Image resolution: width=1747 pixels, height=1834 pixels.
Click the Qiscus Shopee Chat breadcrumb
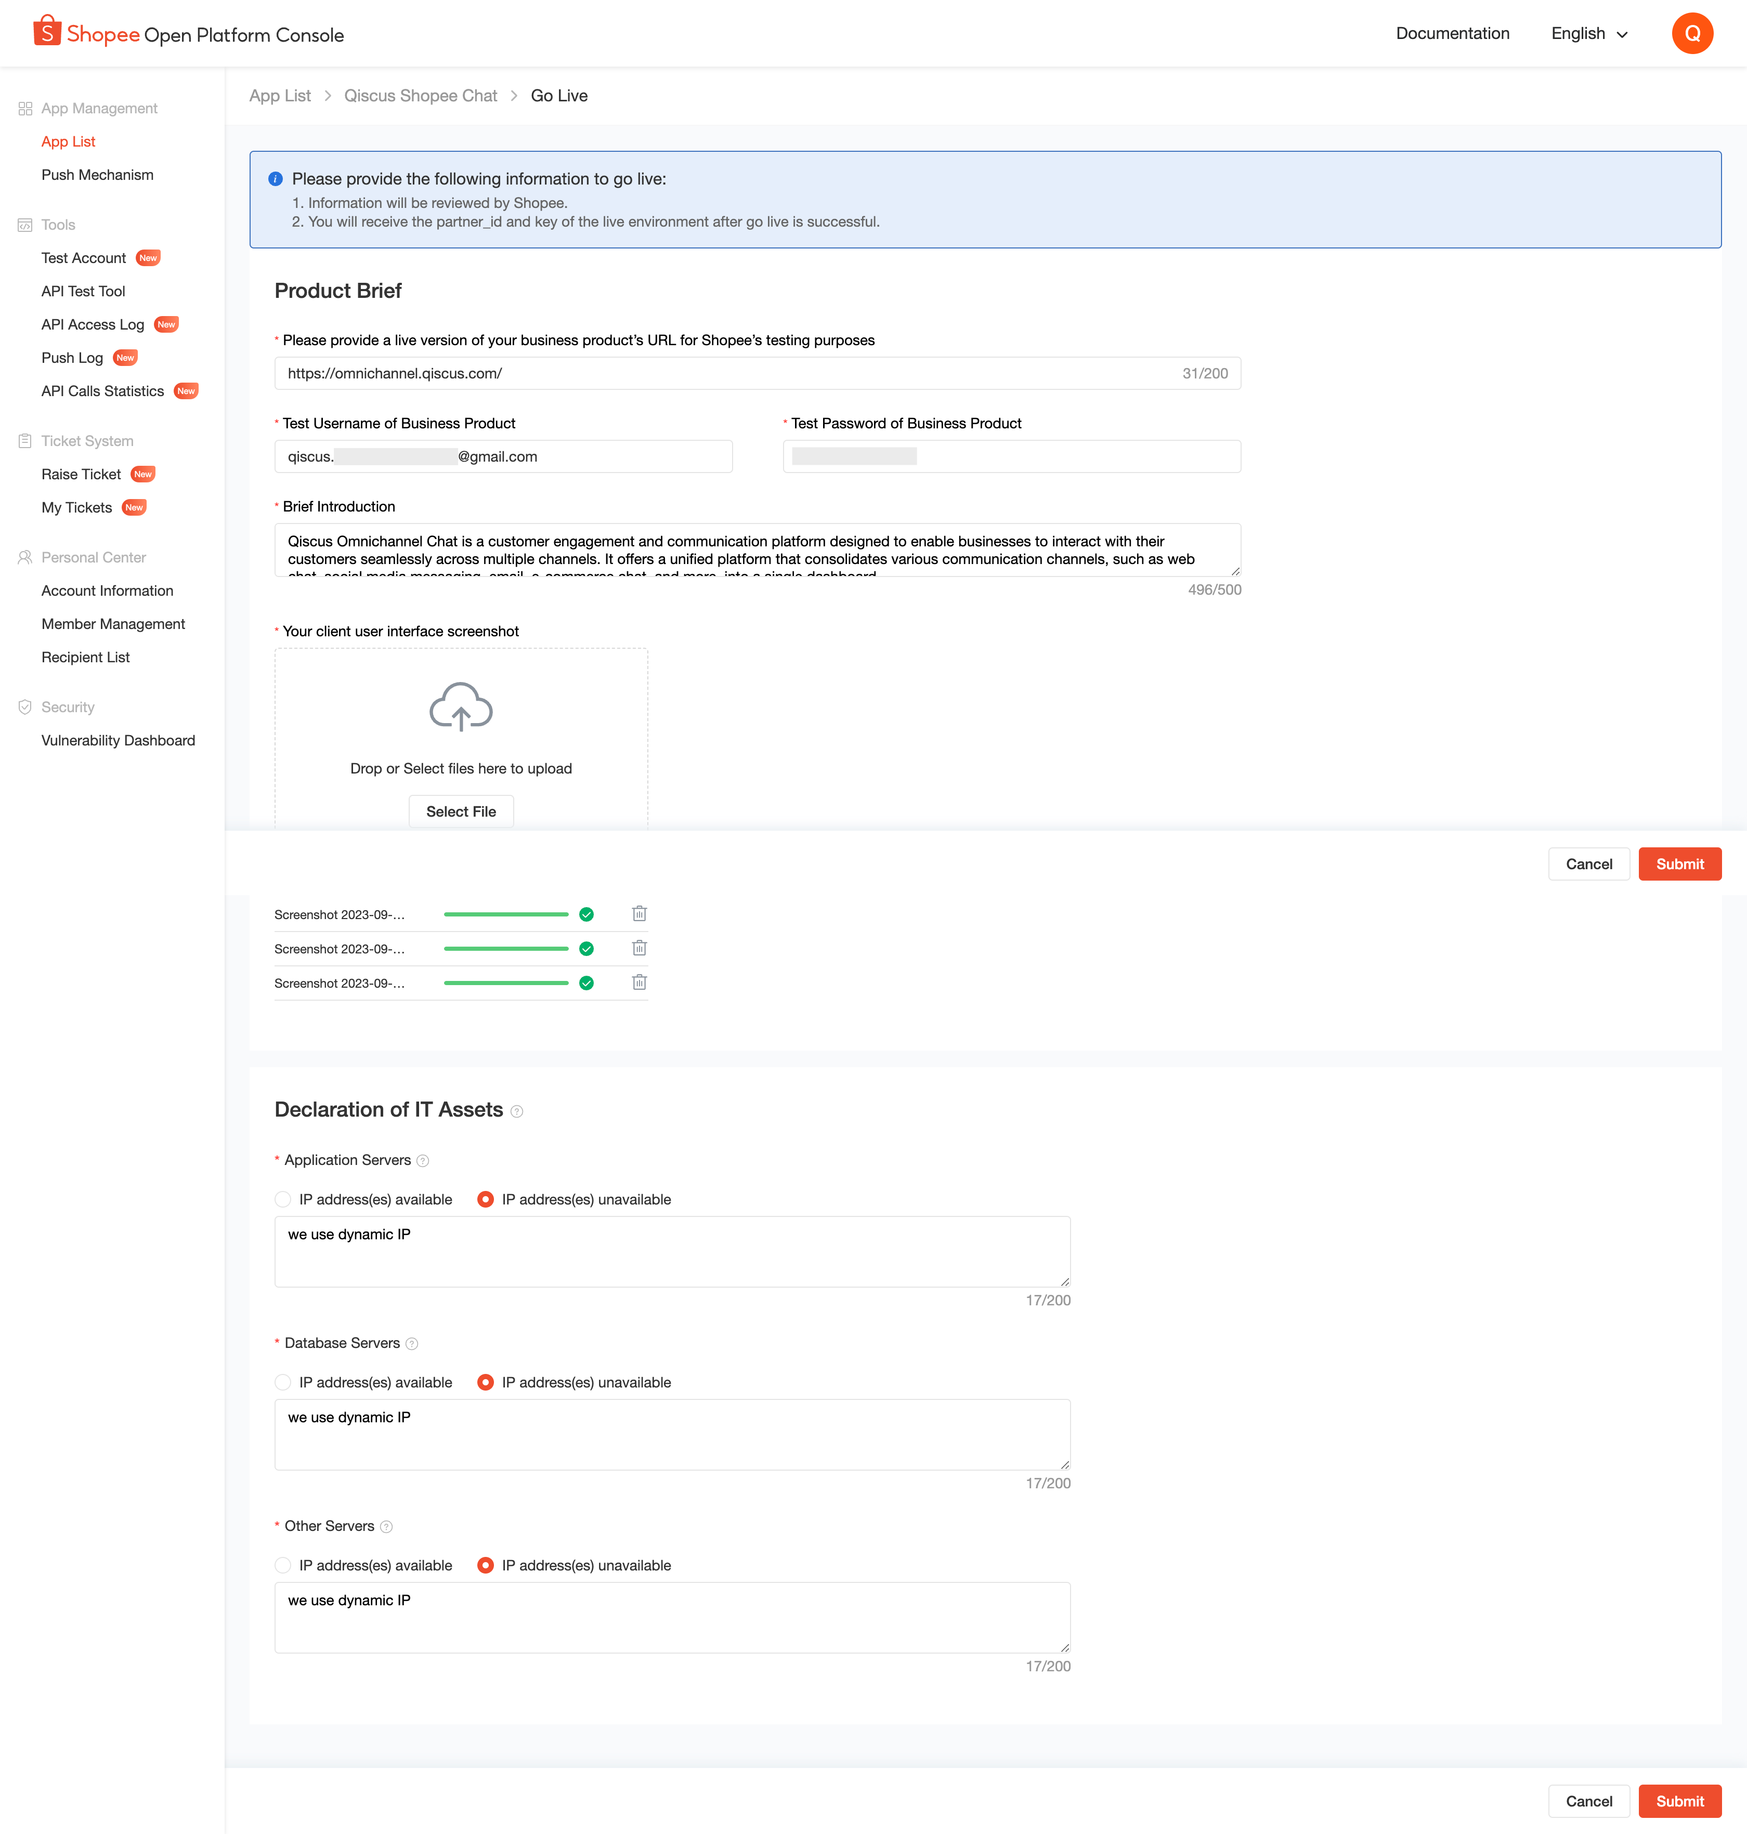click(x=420, y=96)
